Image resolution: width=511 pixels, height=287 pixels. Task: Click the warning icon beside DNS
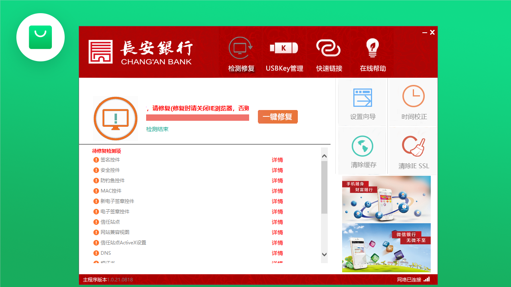[x=96, y=253]
